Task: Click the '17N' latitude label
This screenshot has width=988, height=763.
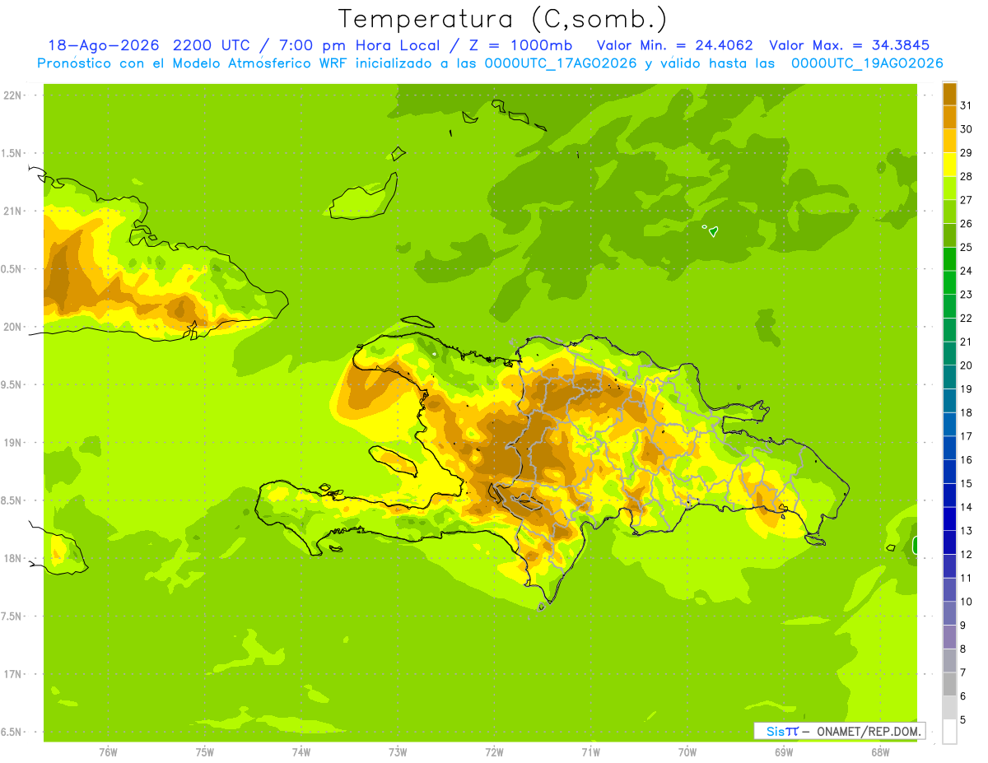Action: coord(12,674)
